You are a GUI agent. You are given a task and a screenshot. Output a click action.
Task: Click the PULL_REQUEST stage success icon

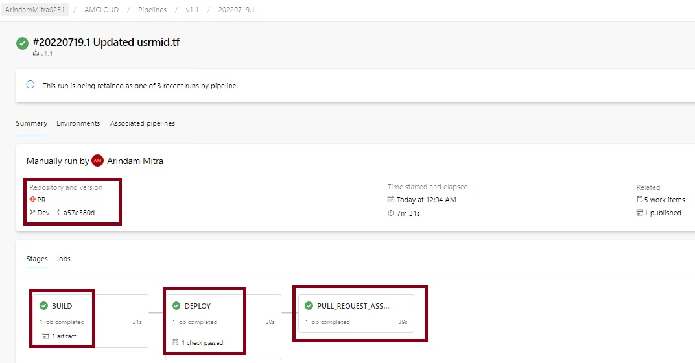(x=309, y=306)
